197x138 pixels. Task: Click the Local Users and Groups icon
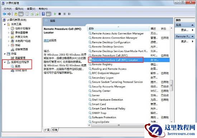(x=12, y=41)
